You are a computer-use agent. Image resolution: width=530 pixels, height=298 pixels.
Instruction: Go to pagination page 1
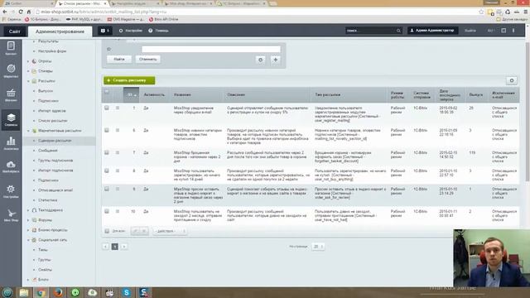pyautogui.click(x=115, y=247)
